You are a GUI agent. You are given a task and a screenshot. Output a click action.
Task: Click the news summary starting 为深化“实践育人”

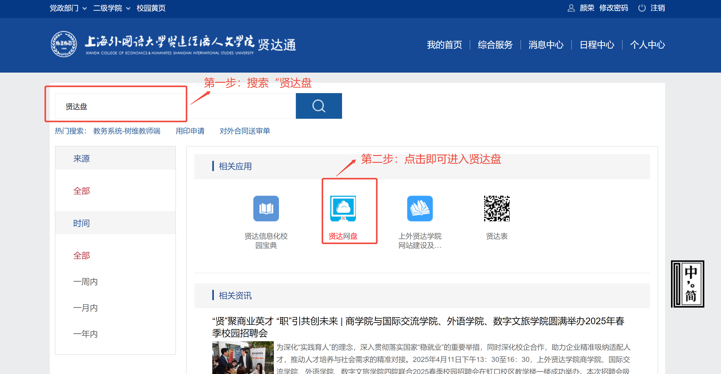[453, 359]
